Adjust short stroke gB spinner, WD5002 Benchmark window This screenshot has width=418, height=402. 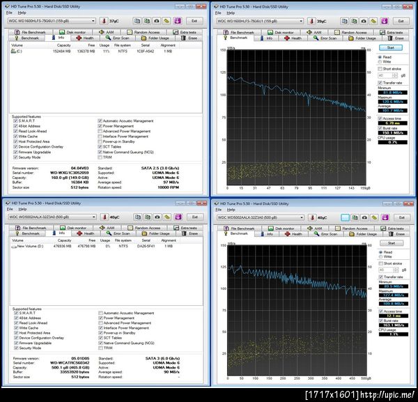[396, 270]
